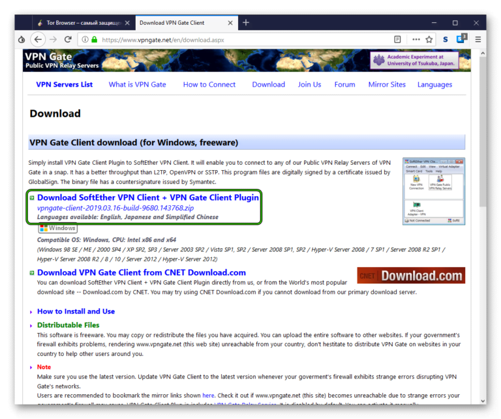Click Academic Experiment University of Tsukuba banner

point(414,60)
